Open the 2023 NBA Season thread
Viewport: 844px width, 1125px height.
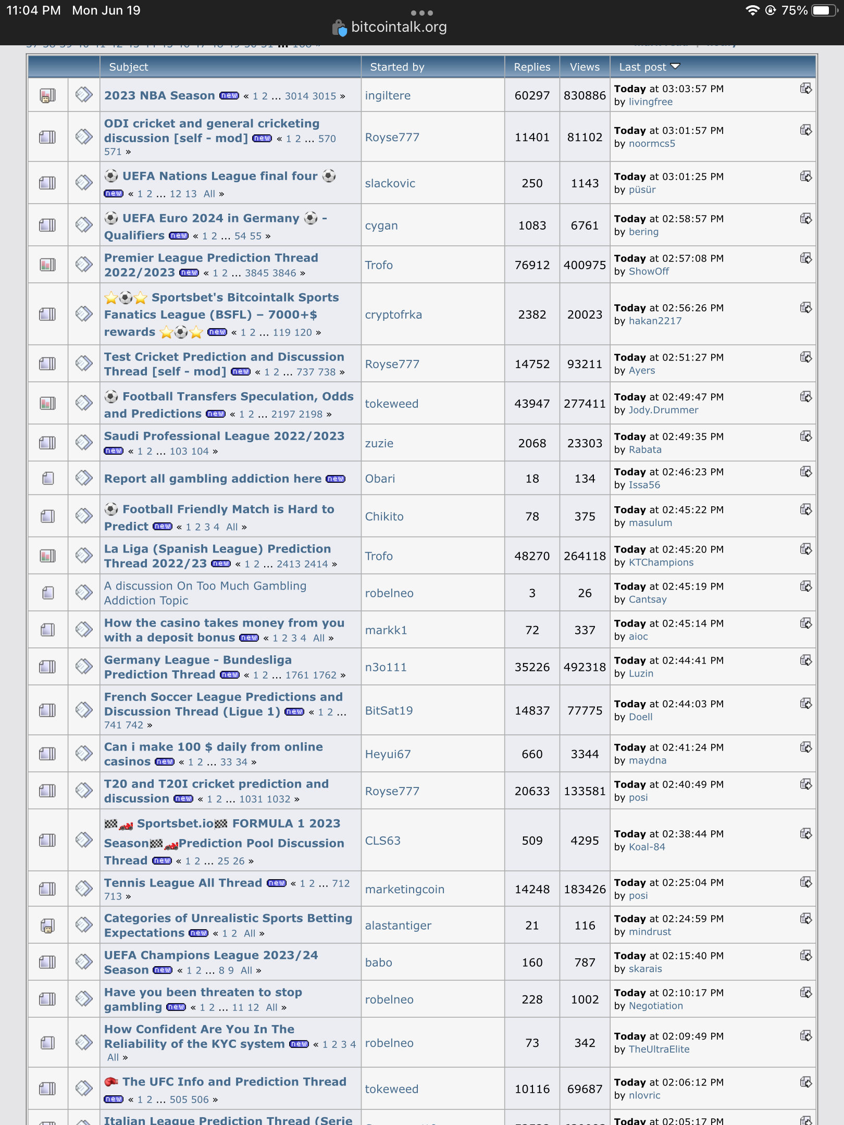[159, 96]
